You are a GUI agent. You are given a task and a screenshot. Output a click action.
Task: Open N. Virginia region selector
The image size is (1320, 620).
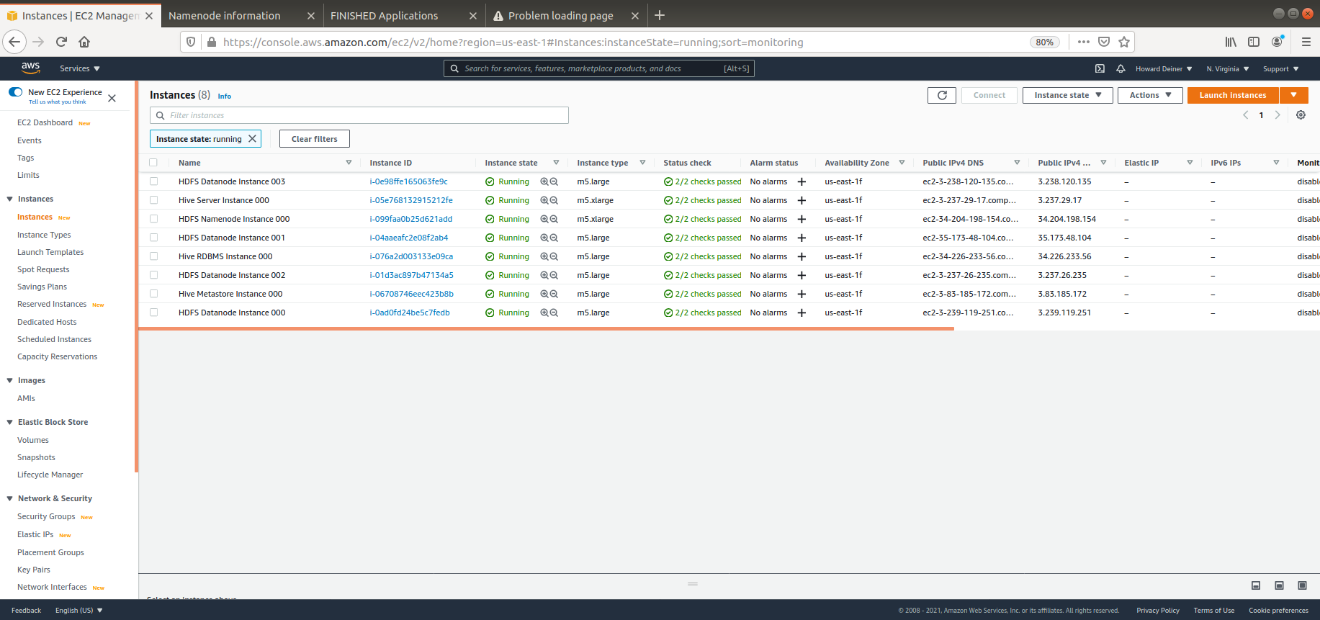pyautogui.click(x=1228, y=69)
